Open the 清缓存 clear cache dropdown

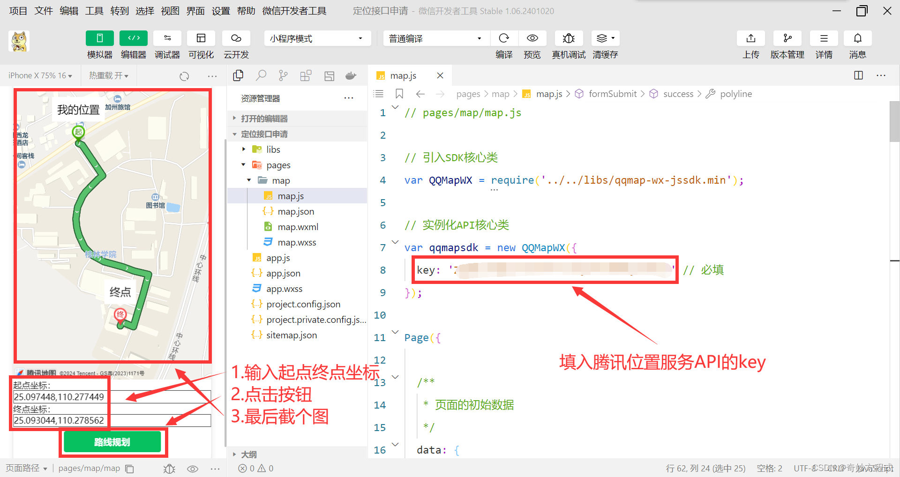(x=605, y=38)
